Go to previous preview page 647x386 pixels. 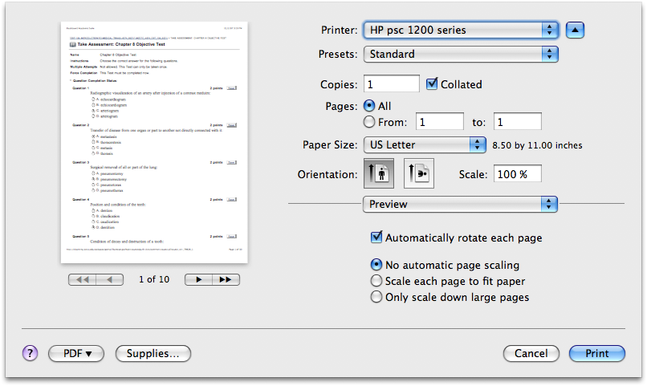pos(110,279)
